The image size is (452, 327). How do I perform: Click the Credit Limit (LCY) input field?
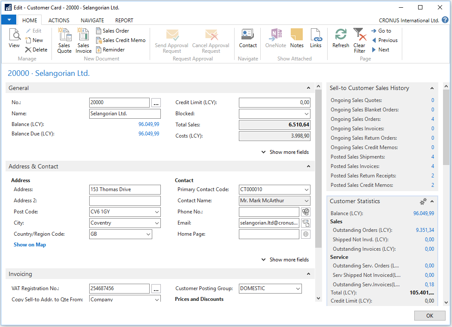274,102
